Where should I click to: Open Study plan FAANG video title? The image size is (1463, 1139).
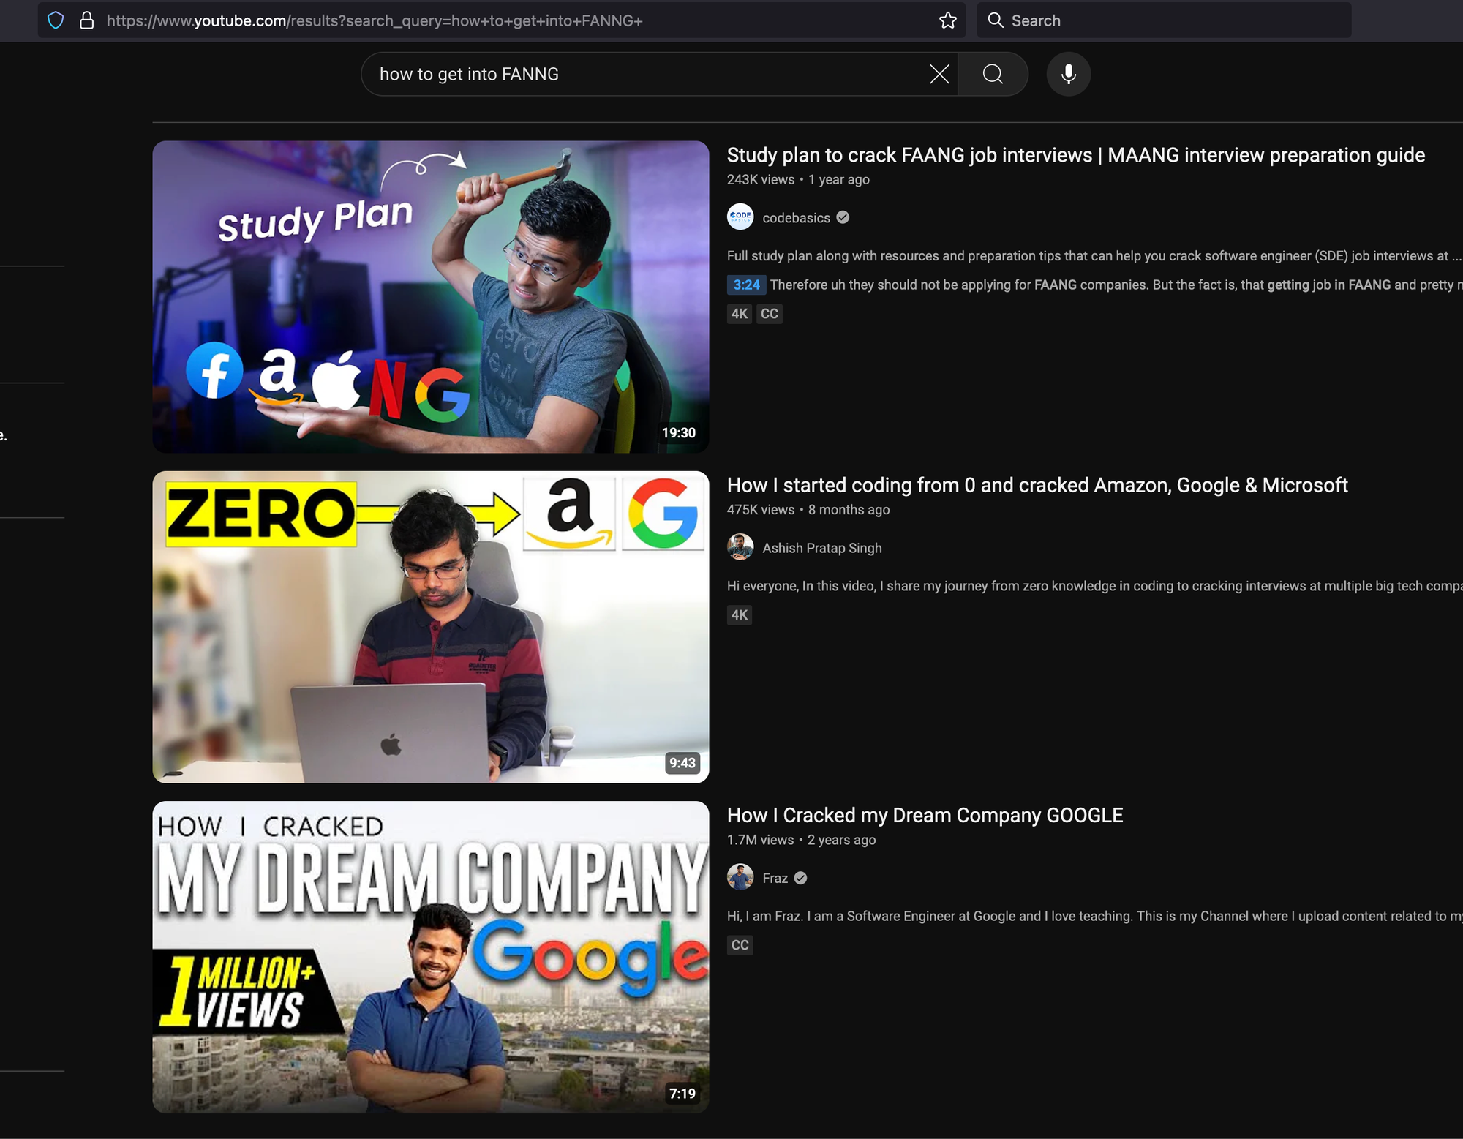point(1075,155)
